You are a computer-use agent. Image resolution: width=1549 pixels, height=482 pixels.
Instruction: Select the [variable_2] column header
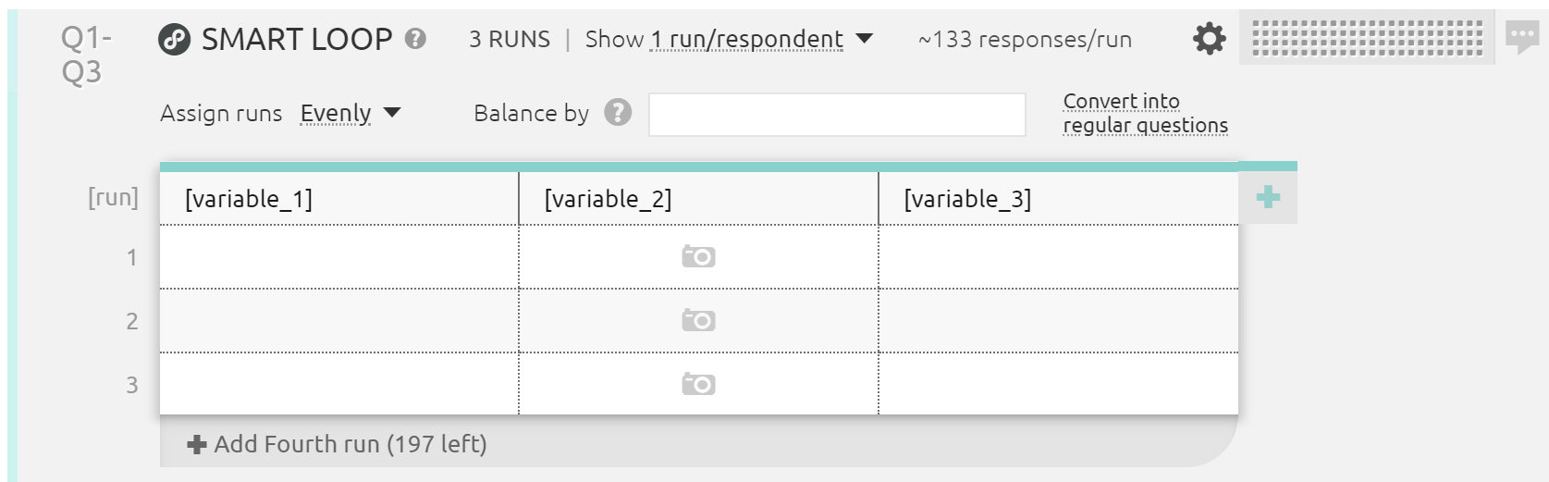pyautogui.click(x=699, y=199)
